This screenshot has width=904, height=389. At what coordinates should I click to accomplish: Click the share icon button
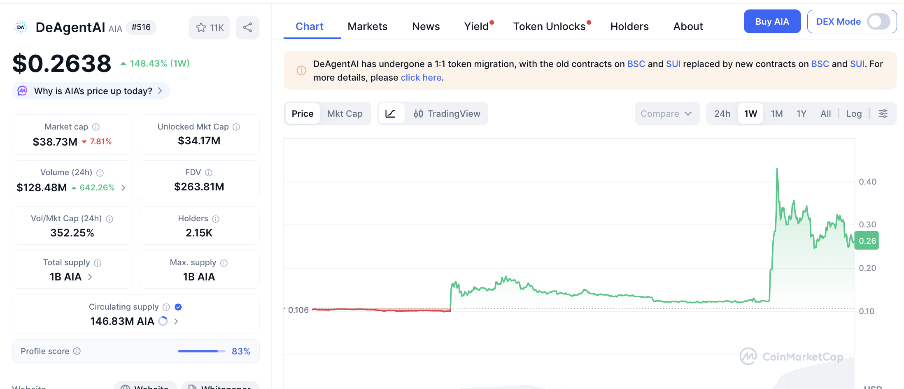[247, 28]
